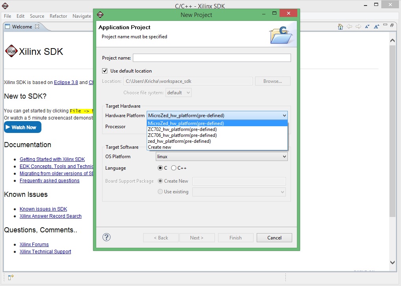
Task: Click the Cancel button
Action: pyautogui.click(x=274, y=238)
